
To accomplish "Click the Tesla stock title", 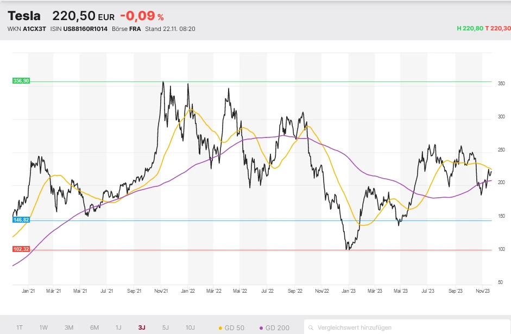I will click(x=24, y=16).
